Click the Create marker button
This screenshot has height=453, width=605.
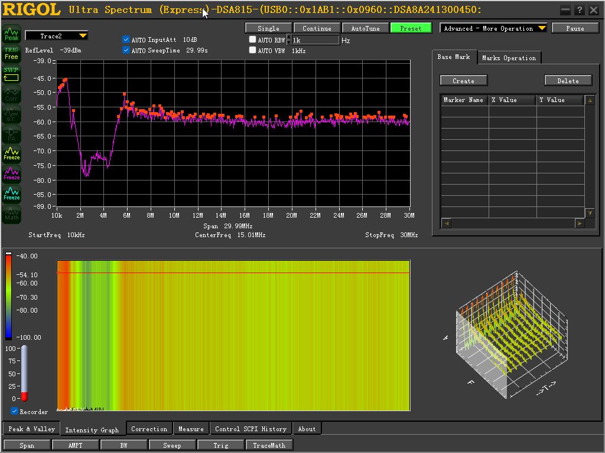tap(463, 81)
